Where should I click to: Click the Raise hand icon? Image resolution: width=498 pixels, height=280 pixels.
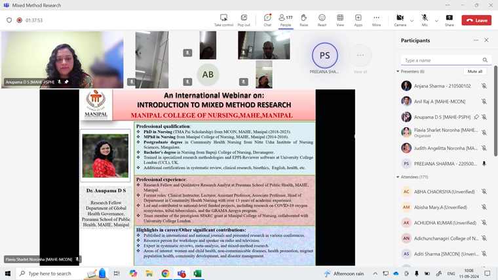(304, 20)
